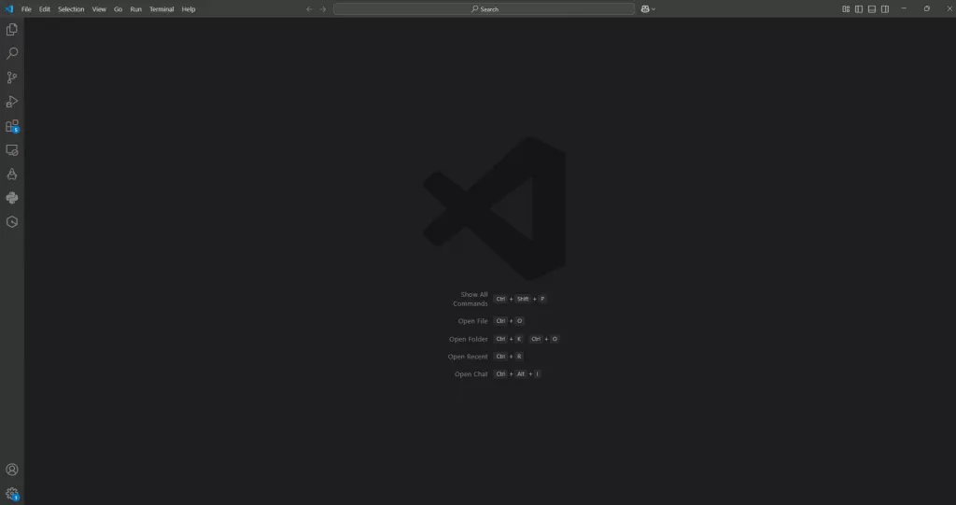Image resolution: width=956 pixels, height=505 pixels.
Task: Open the Selection menu
Action: coord(71,9)
